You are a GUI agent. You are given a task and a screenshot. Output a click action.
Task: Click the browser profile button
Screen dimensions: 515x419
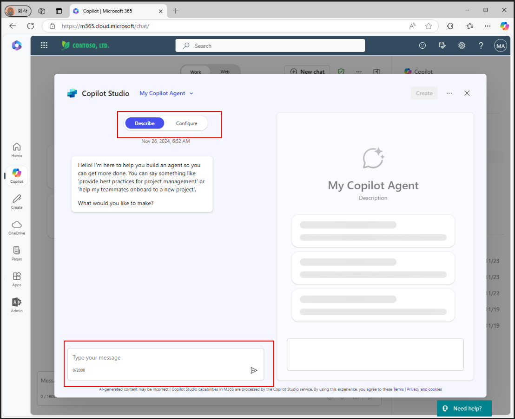point(18,11)
